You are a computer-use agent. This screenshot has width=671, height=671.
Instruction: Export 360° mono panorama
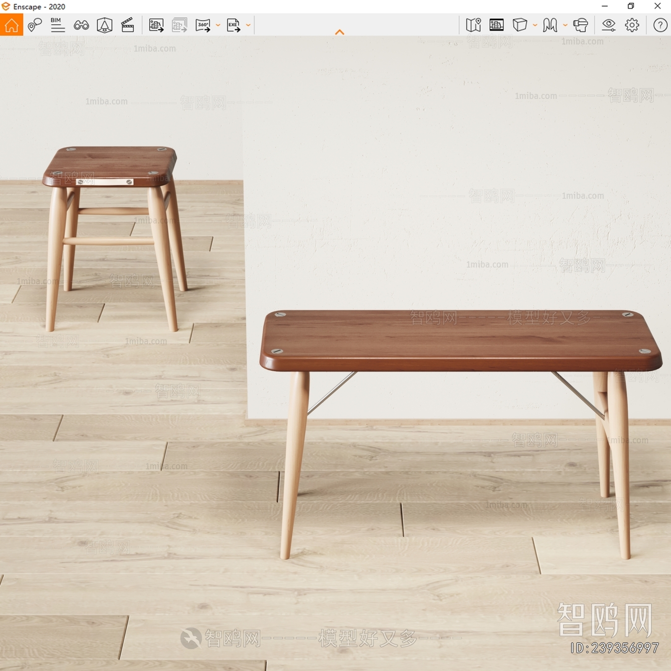click(x=203, y=25)
